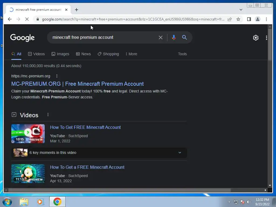
Task: Open the Chrome side panel
Action: (x=249, y=19)
